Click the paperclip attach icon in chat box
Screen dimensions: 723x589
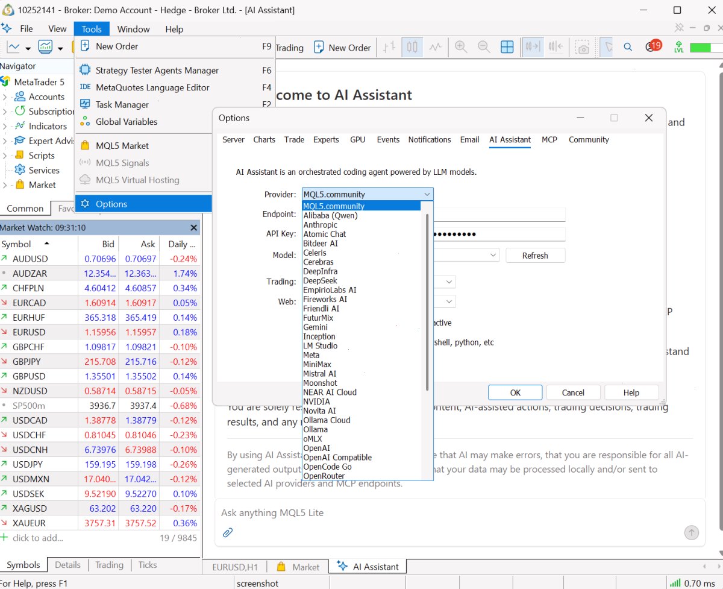228,532
